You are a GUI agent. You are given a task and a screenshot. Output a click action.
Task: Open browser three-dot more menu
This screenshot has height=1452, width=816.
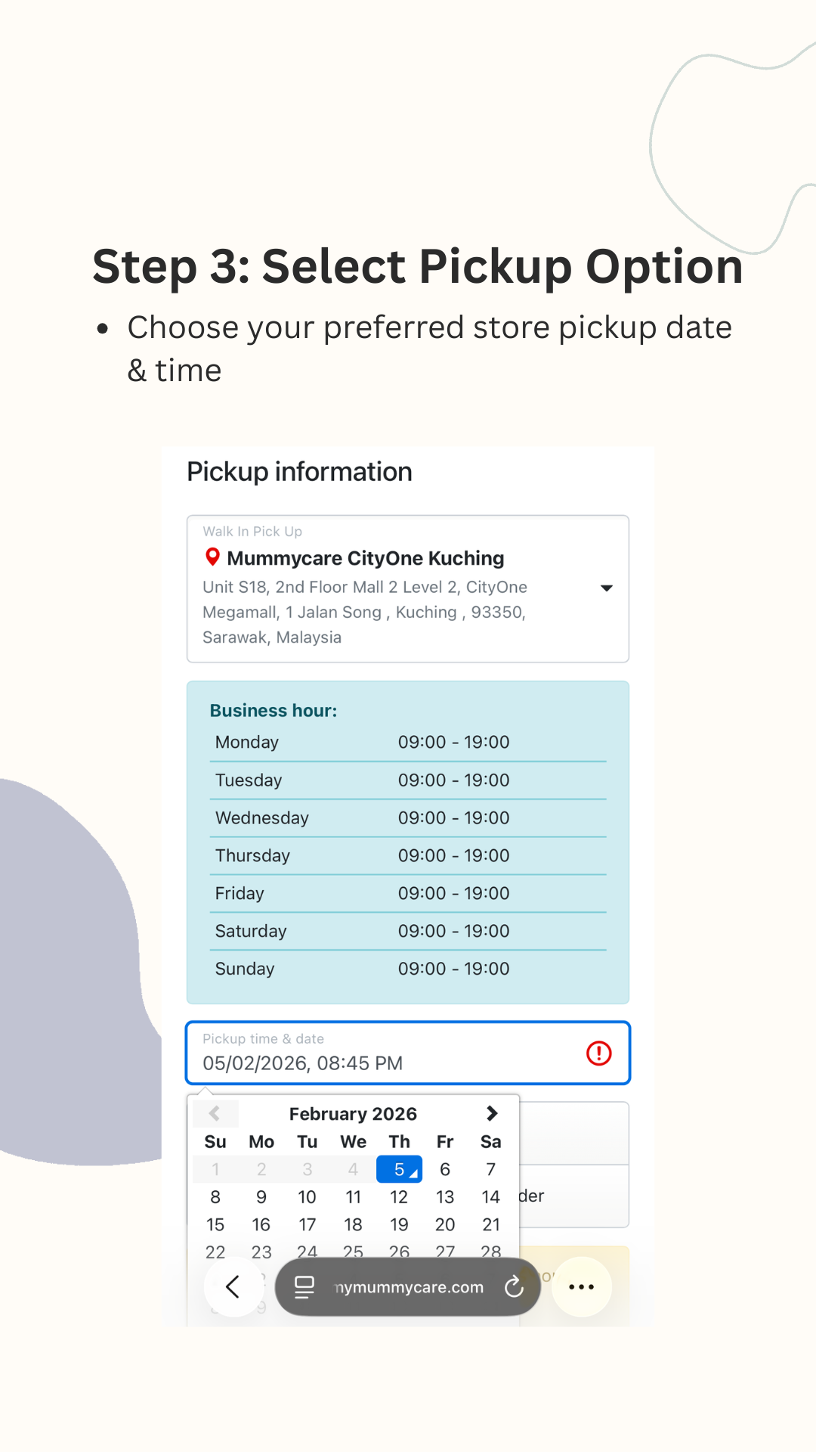pyautogui.click(x=581, y=1286)
